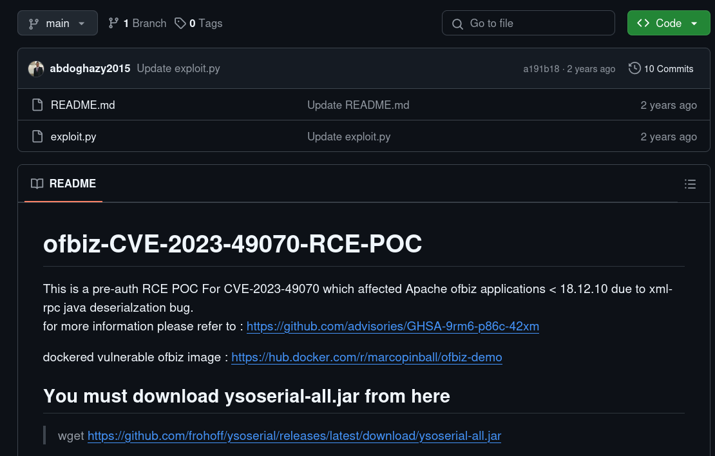Open the 0 Tags link
Viewport: 715px width, 456px height.
(x=199, y=23)
